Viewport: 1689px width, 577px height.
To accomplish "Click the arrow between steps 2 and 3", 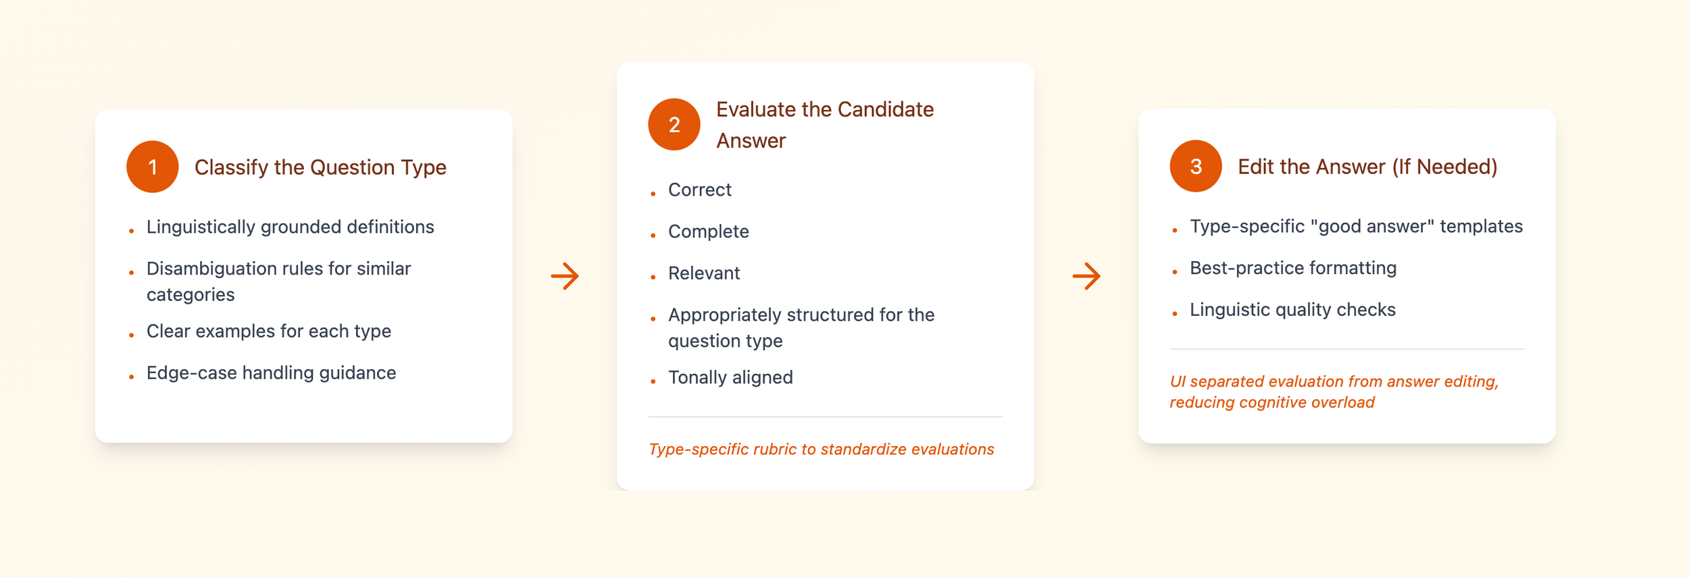I will [1086, 276].
